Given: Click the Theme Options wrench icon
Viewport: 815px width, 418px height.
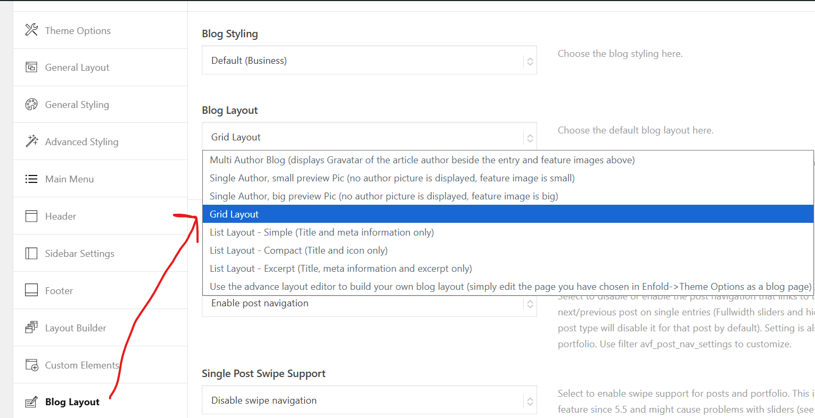Looking at the screenshot, I should 31,30.
